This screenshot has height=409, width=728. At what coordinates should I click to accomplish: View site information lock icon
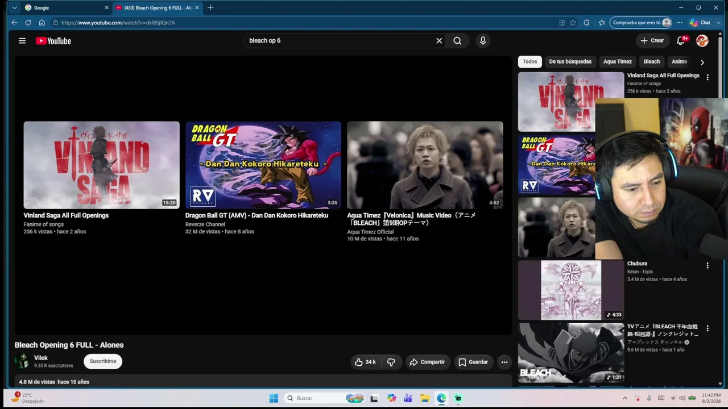click(x=55, y=23)
